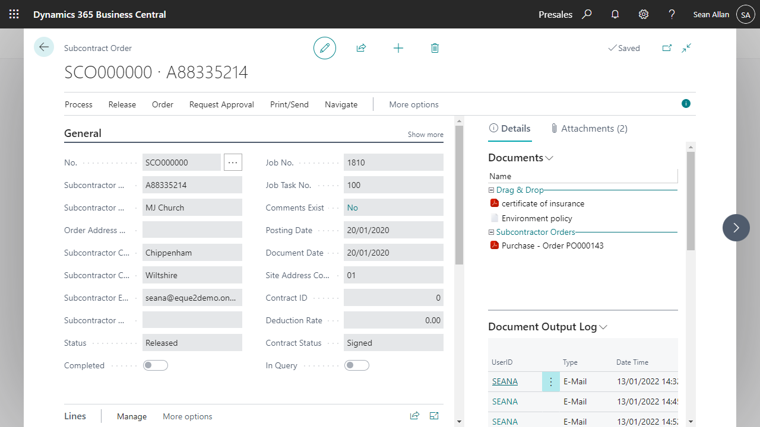
Task: Collapse the Subcontractor Orders group
Action: click(x=491, y=232)
